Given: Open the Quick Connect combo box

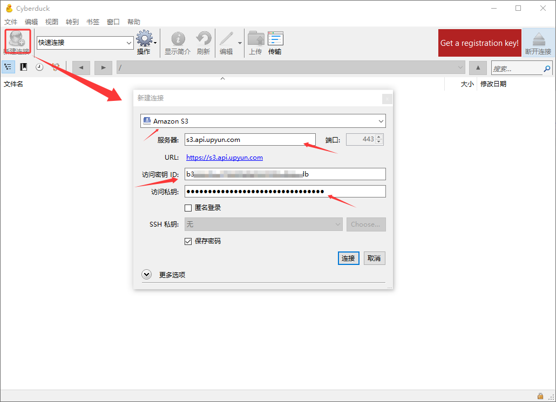Looking at the screenshot, I should tap(85, 43).
